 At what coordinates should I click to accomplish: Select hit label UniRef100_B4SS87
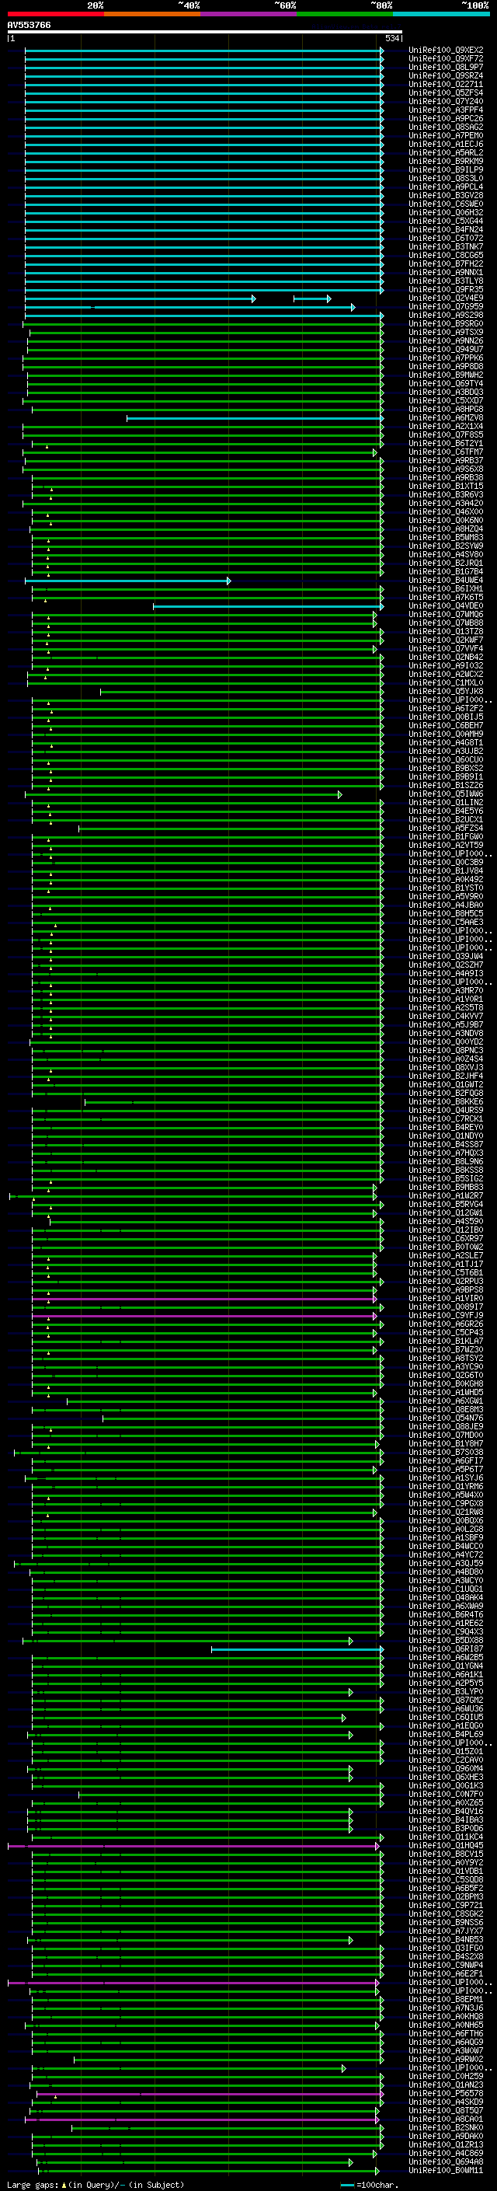click(446, 1145)
